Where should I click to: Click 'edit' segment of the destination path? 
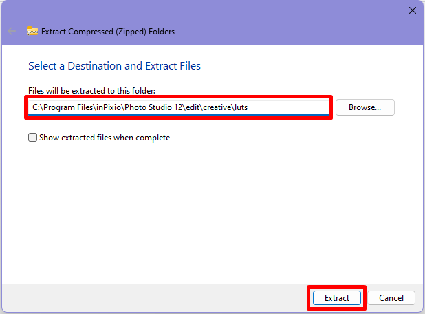(x=193, y=107)
